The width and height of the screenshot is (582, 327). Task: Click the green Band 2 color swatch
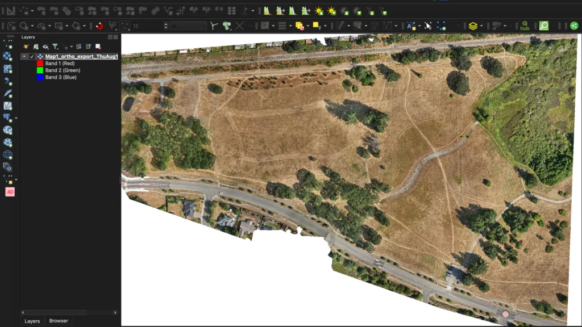(40, 70)
